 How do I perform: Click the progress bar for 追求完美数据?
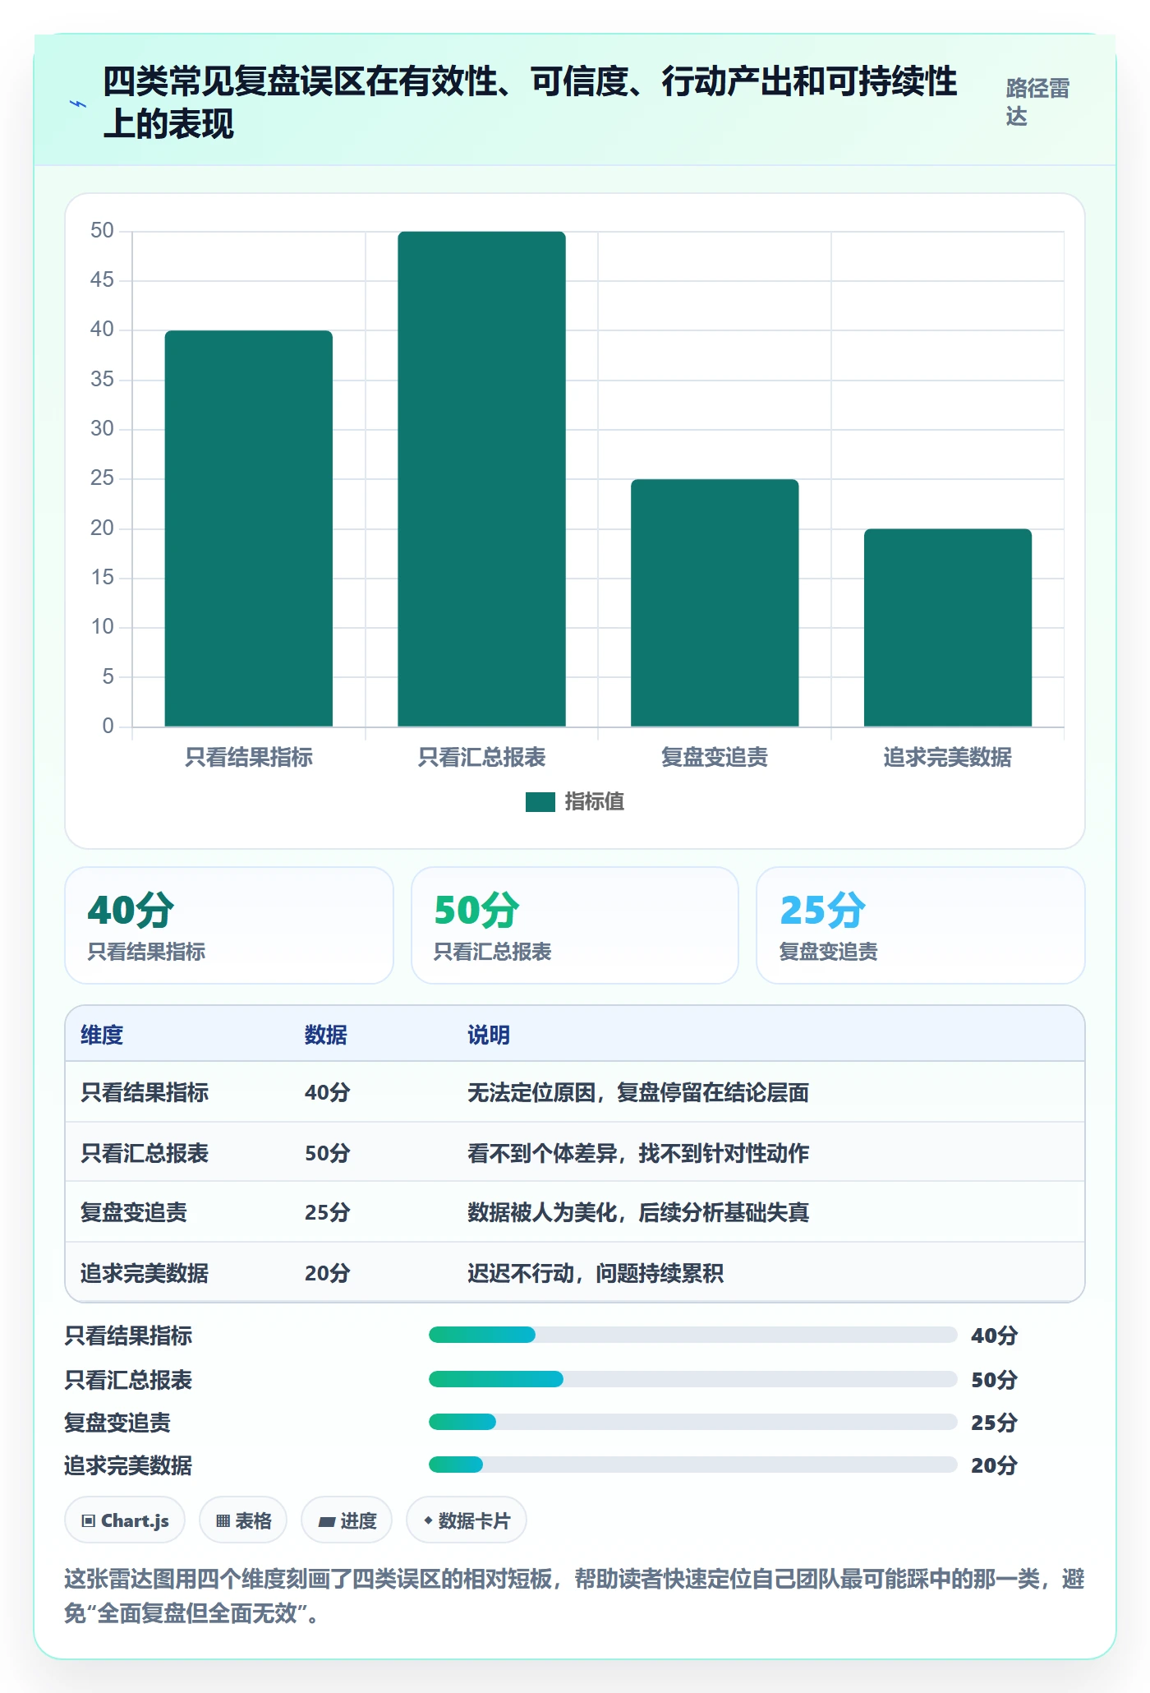(x=693, y=1465)
